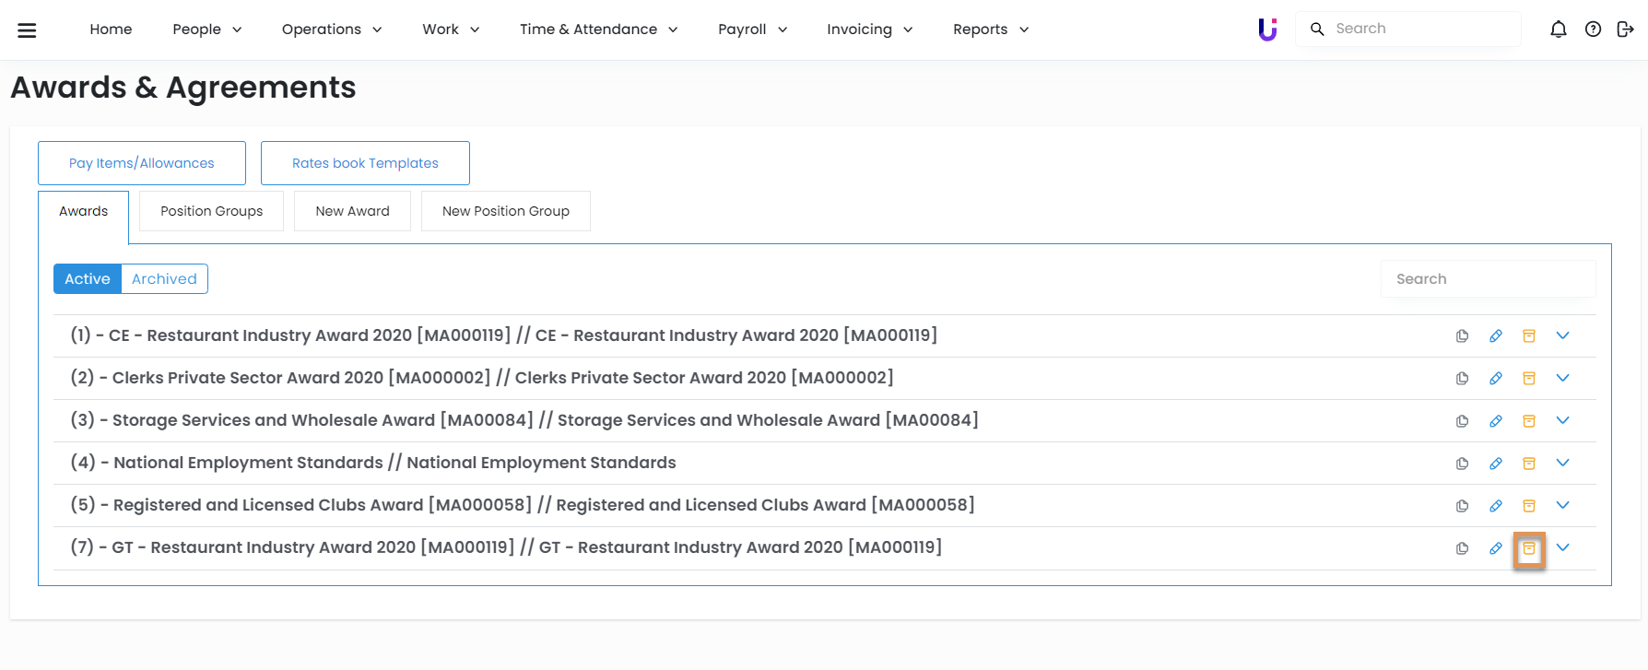Open Rates book Templates
Viewport: 1648px width, 670px height.
[x=365, y=163]
